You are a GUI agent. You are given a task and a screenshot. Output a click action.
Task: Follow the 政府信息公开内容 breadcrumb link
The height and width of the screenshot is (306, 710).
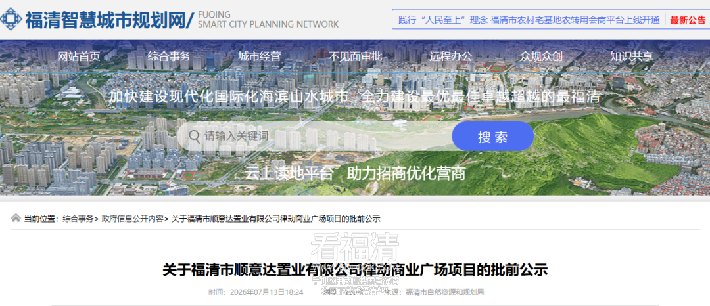pyautogui.click(x=132, y=219)
